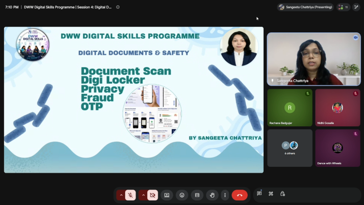Click the 7:10 PM time display
Screen dimensions: 364x205
12,7
